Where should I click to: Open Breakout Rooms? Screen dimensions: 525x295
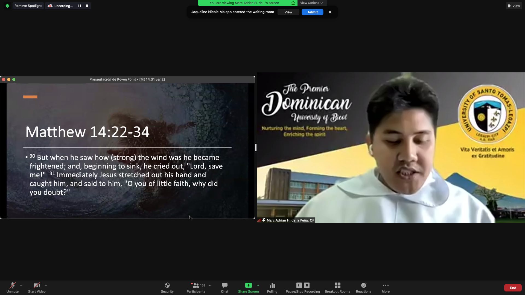click(x=337, y=286)
